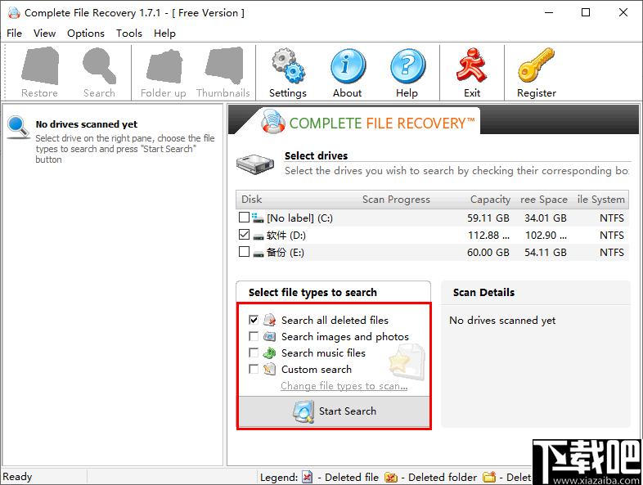Click the Restore toolbar icon

(40, 65)
